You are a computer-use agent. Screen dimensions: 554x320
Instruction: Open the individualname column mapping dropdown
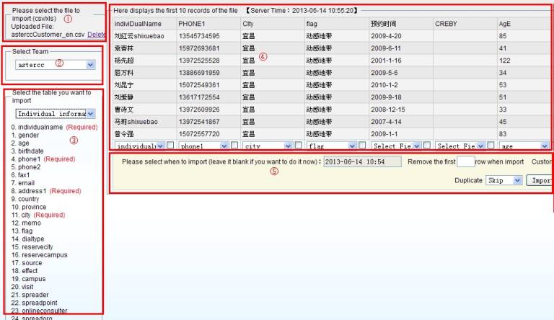coord(139,146)
